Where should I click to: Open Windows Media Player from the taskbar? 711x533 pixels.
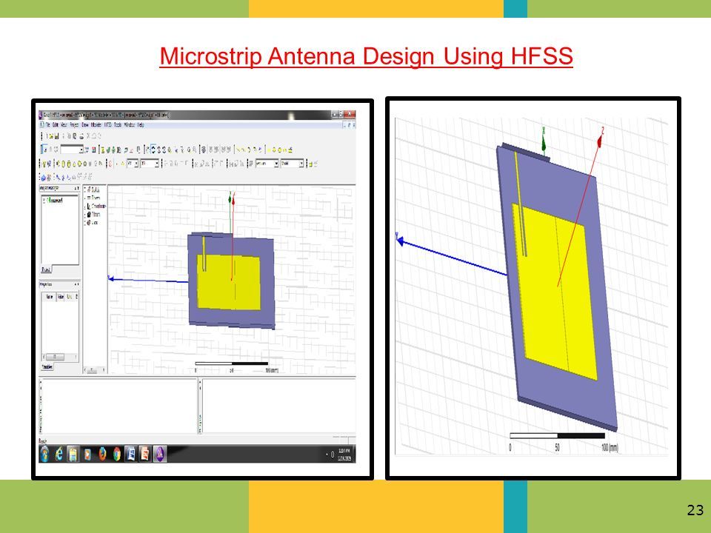click(87, 454)
